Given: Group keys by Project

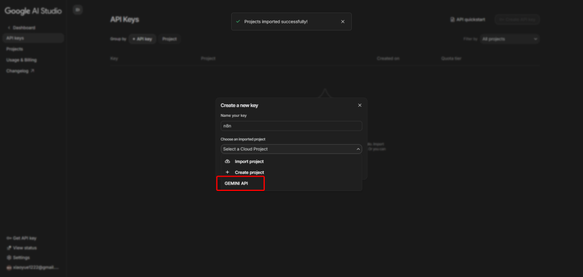Looking at the screenshot, I should point(169,39).
